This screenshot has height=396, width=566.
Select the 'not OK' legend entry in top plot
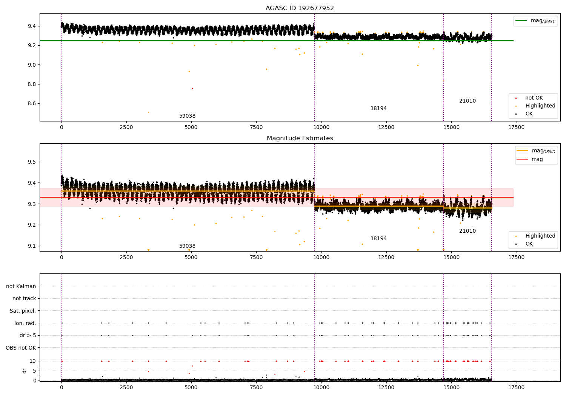pos(534,98)
